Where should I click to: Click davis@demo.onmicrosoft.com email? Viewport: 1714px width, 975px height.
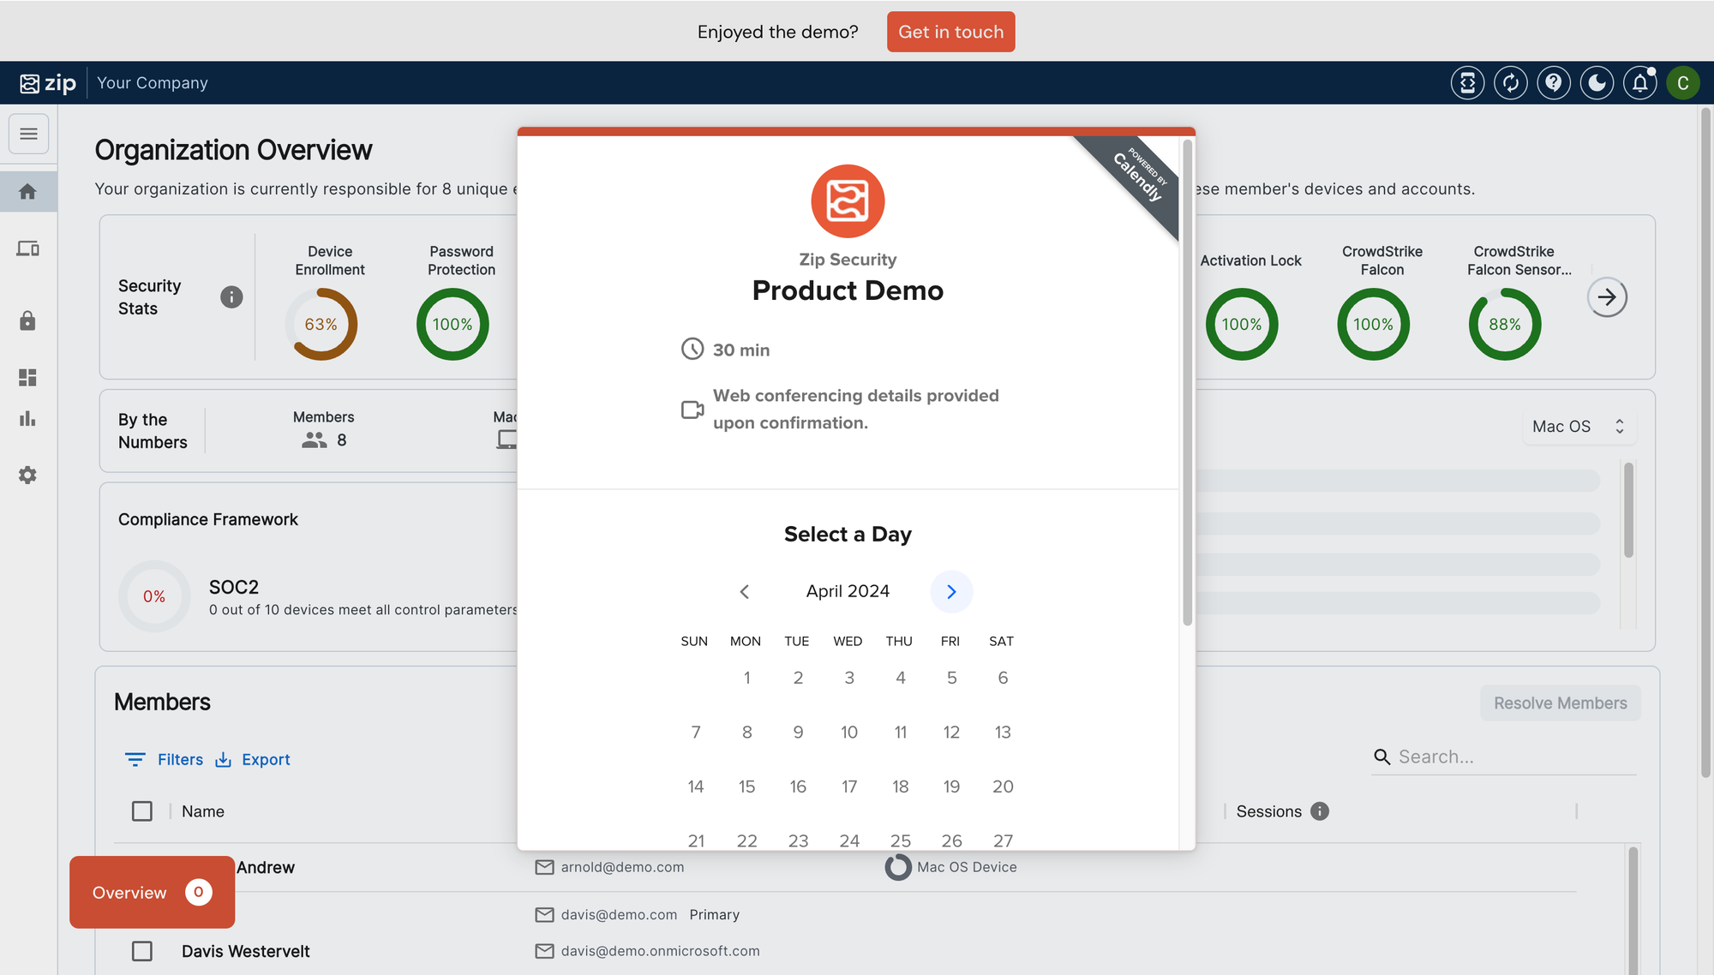[660, 951]
